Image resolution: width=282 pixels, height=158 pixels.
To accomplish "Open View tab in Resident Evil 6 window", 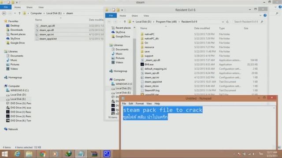I will pos(146,16).
